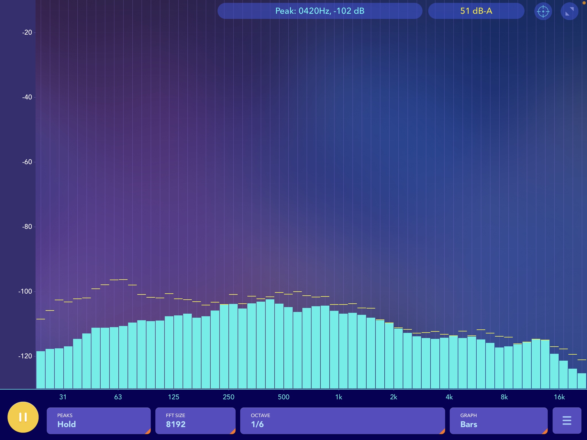Screen dimensions: 587x440
Task: Select the 1k frequency axis label
Action: coord(339,397)
